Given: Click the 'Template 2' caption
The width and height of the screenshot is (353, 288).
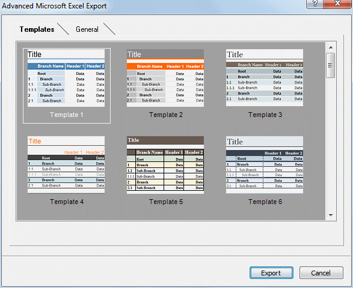Looking at the screenshot, I should click(x=166, y=115).
